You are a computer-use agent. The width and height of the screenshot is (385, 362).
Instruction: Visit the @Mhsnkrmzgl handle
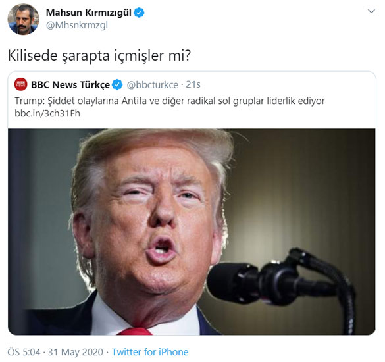tap(77, 25)
